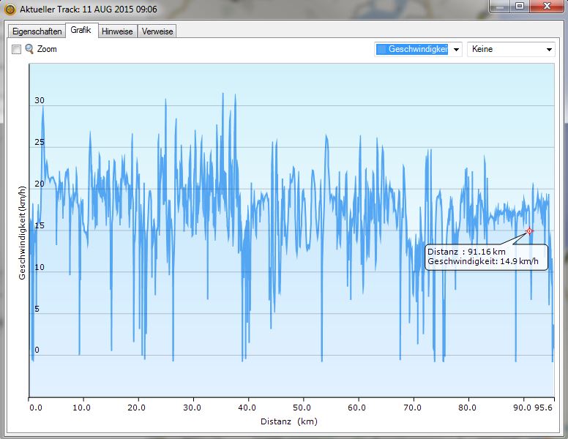Click the red marker point on graph
The height and width of the screenshot is (439, 568).
click(x=529, y=231)
